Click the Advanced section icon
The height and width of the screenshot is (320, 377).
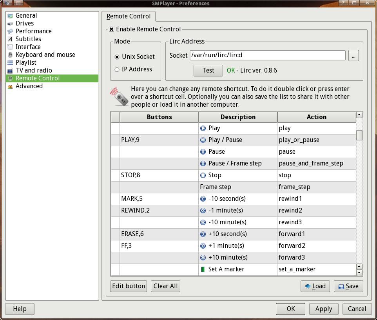pos(10,86)
